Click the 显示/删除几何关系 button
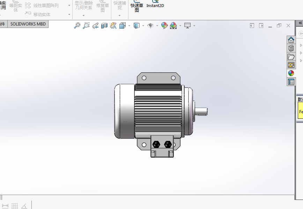 [x=84, y=6]
